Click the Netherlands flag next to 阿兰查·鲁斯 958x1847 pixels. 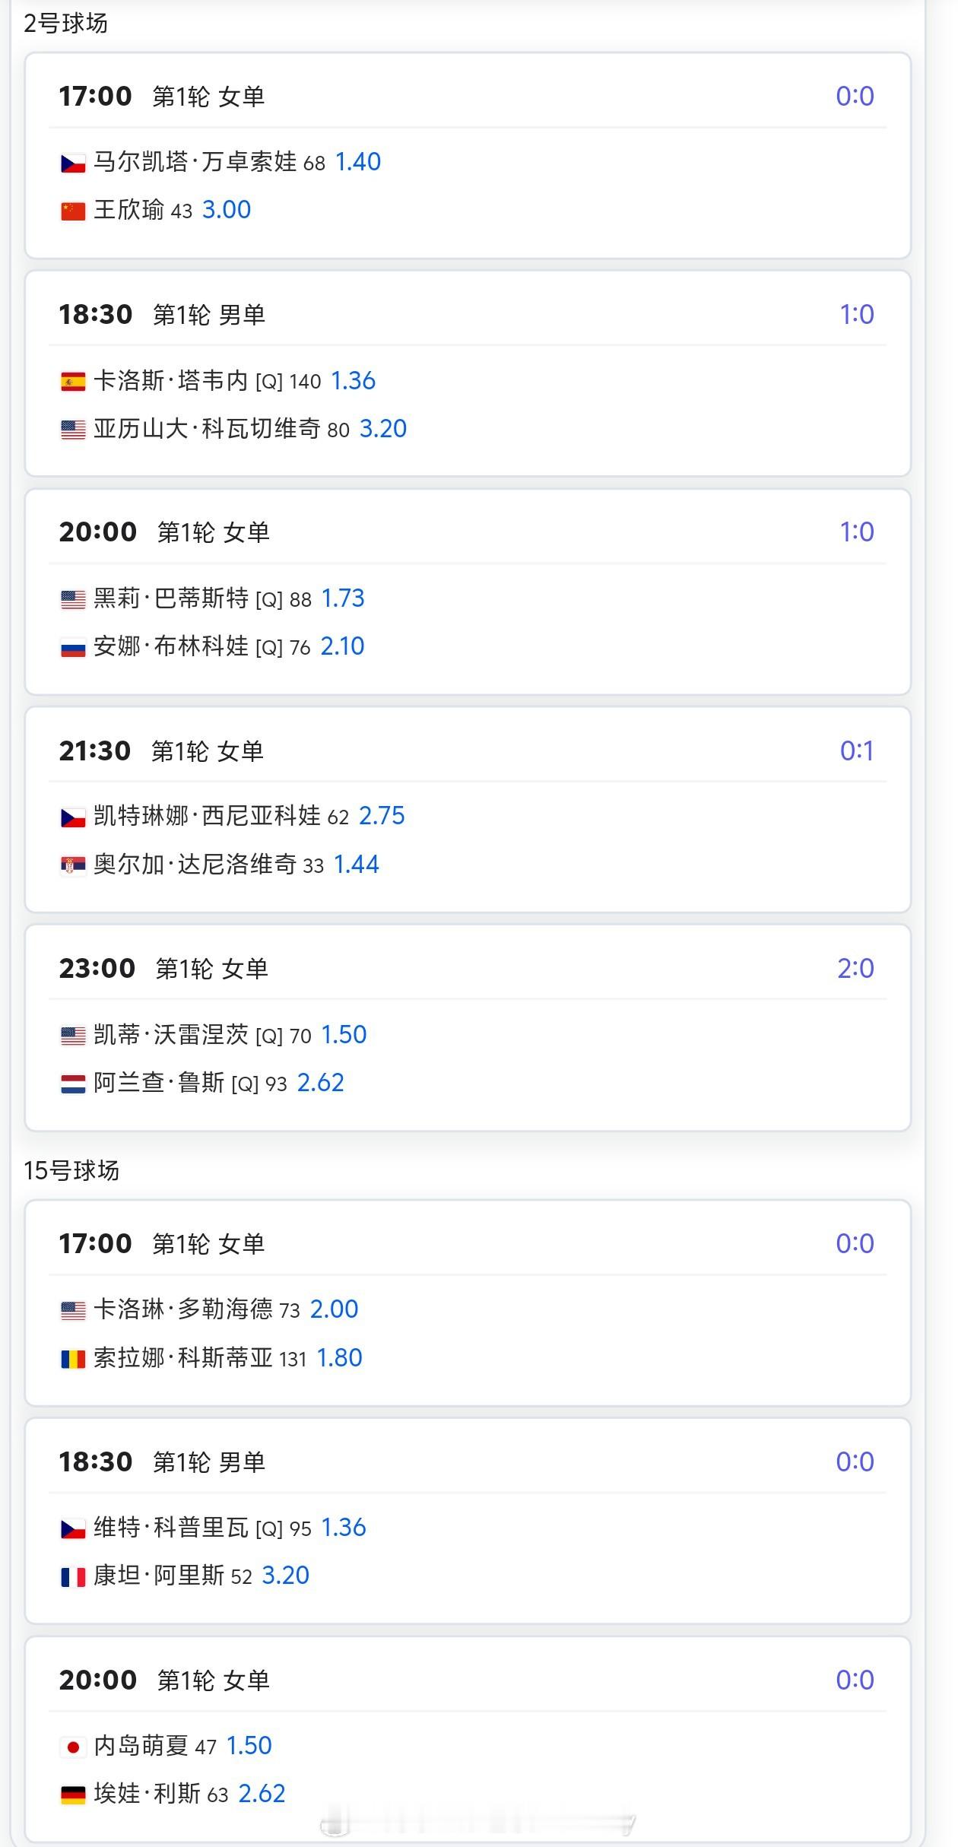[x=73, y=1084]
